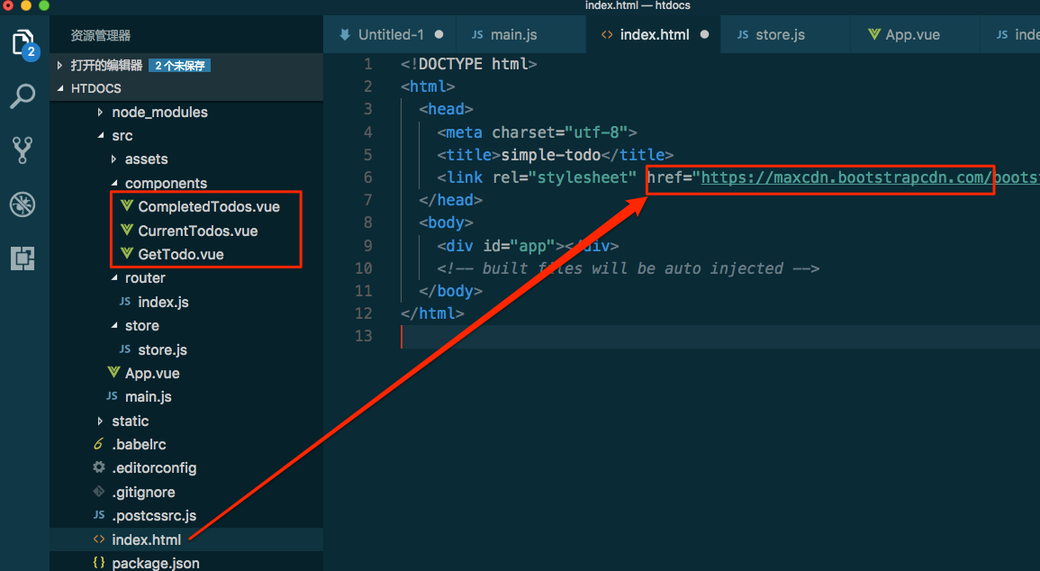This screenshot has width=1040, height=571.
Task: Click the built files comment on line 10
Action: point(629,267)
